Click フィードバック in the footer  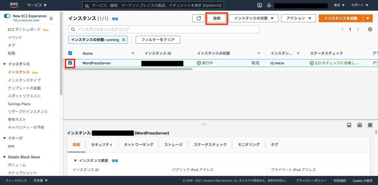(x=16, y=181)
